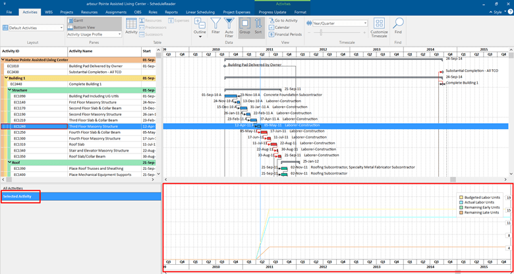514x274 pixels.
Task: Open the Activity table view icon
Action: [x=131, y=26]
